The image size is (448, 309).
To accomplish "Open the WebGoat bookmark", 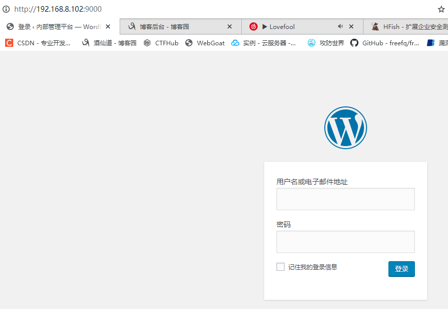I will (205, 43).
